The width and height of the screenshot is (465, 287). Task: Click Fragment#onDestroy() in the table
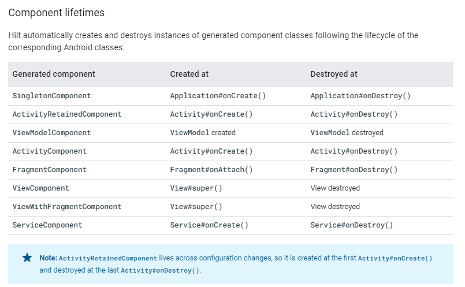(354, 170)
